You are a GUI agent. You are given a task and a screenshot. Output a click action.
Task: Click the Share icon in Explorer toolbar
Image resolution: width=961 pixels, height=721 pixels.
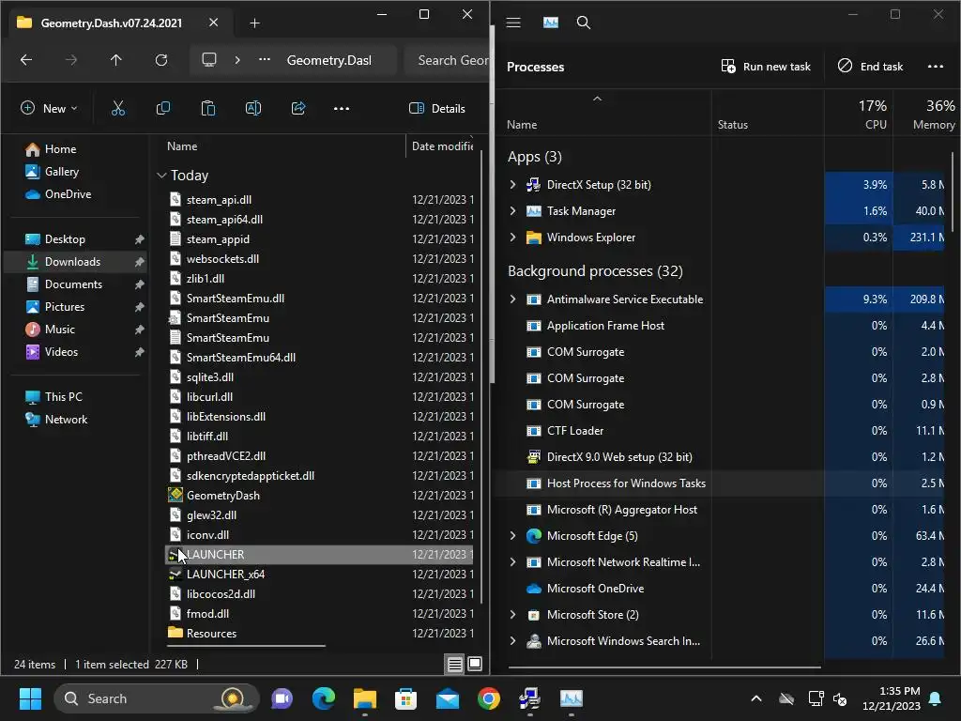(x=298, y=109)
